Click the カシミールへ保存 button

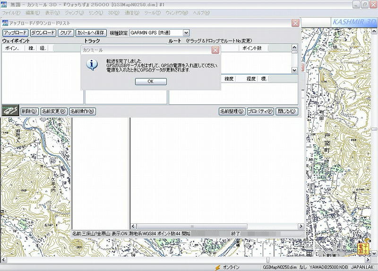click(x=91, y=33)
